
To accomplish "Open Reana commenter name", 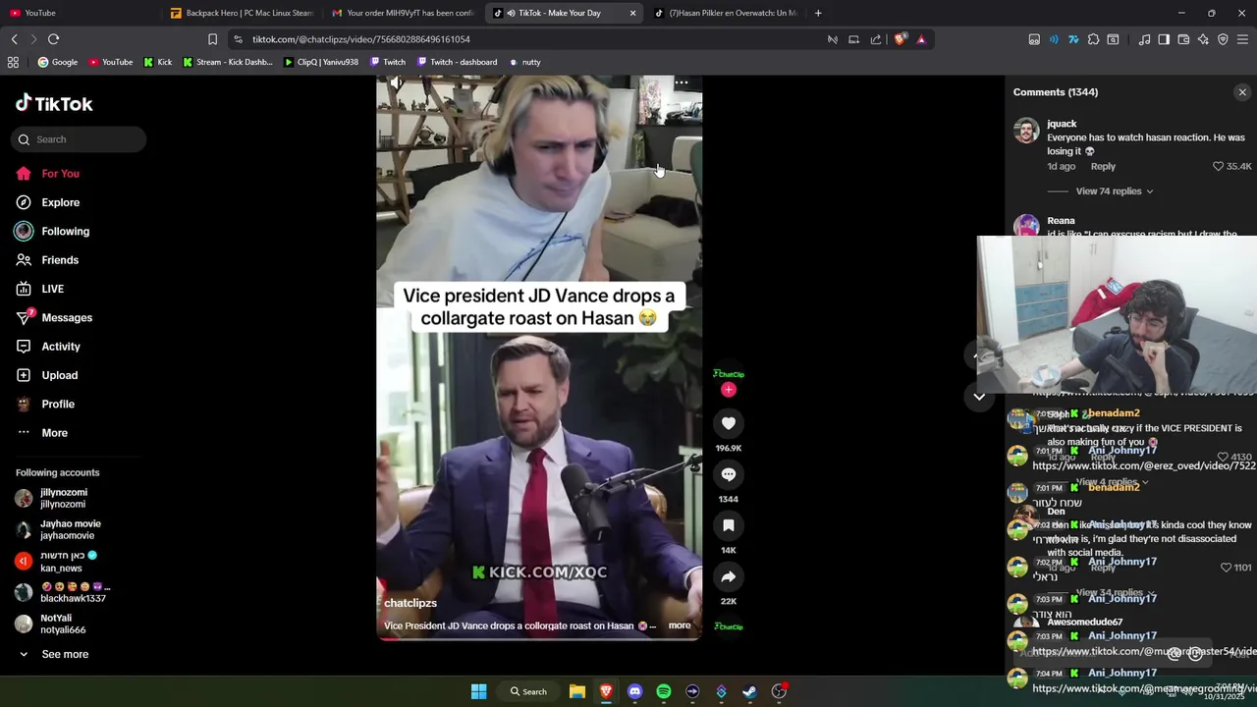I will [1061, 221].
